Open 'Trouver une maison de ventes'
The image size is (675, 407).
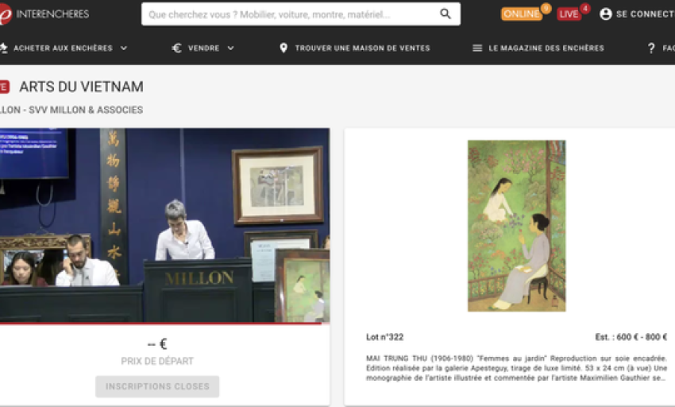pos(362,48)
